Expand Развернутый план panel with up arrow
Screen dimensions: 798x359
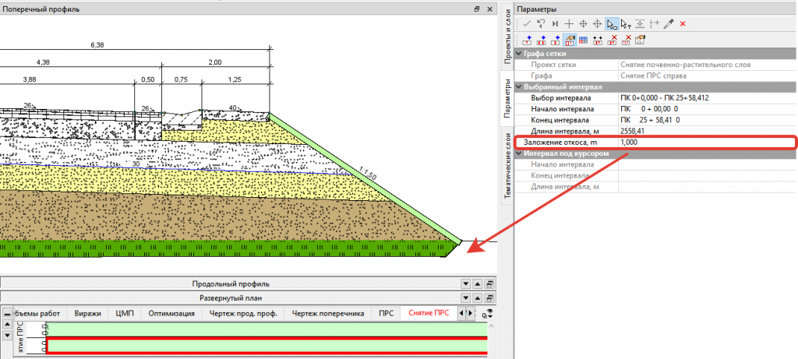click(x=478, y=298)
